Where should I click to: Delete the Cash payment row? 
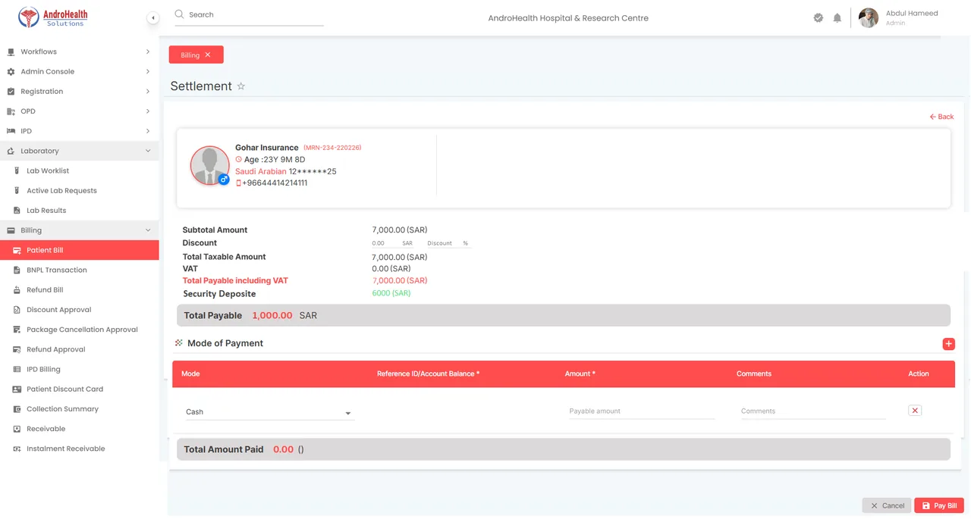click(915, 411)
